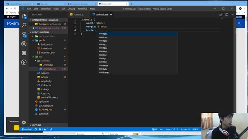This screenshot has height=139, width=248.
Task: Open the Help menu
Action: 93,8
